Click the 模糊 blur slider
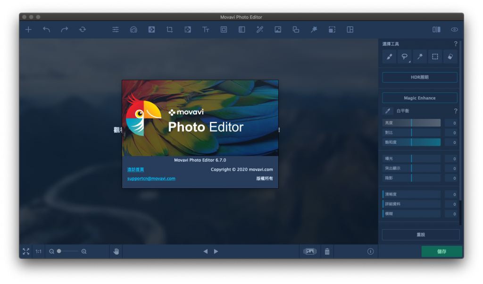 coord(411,214)
